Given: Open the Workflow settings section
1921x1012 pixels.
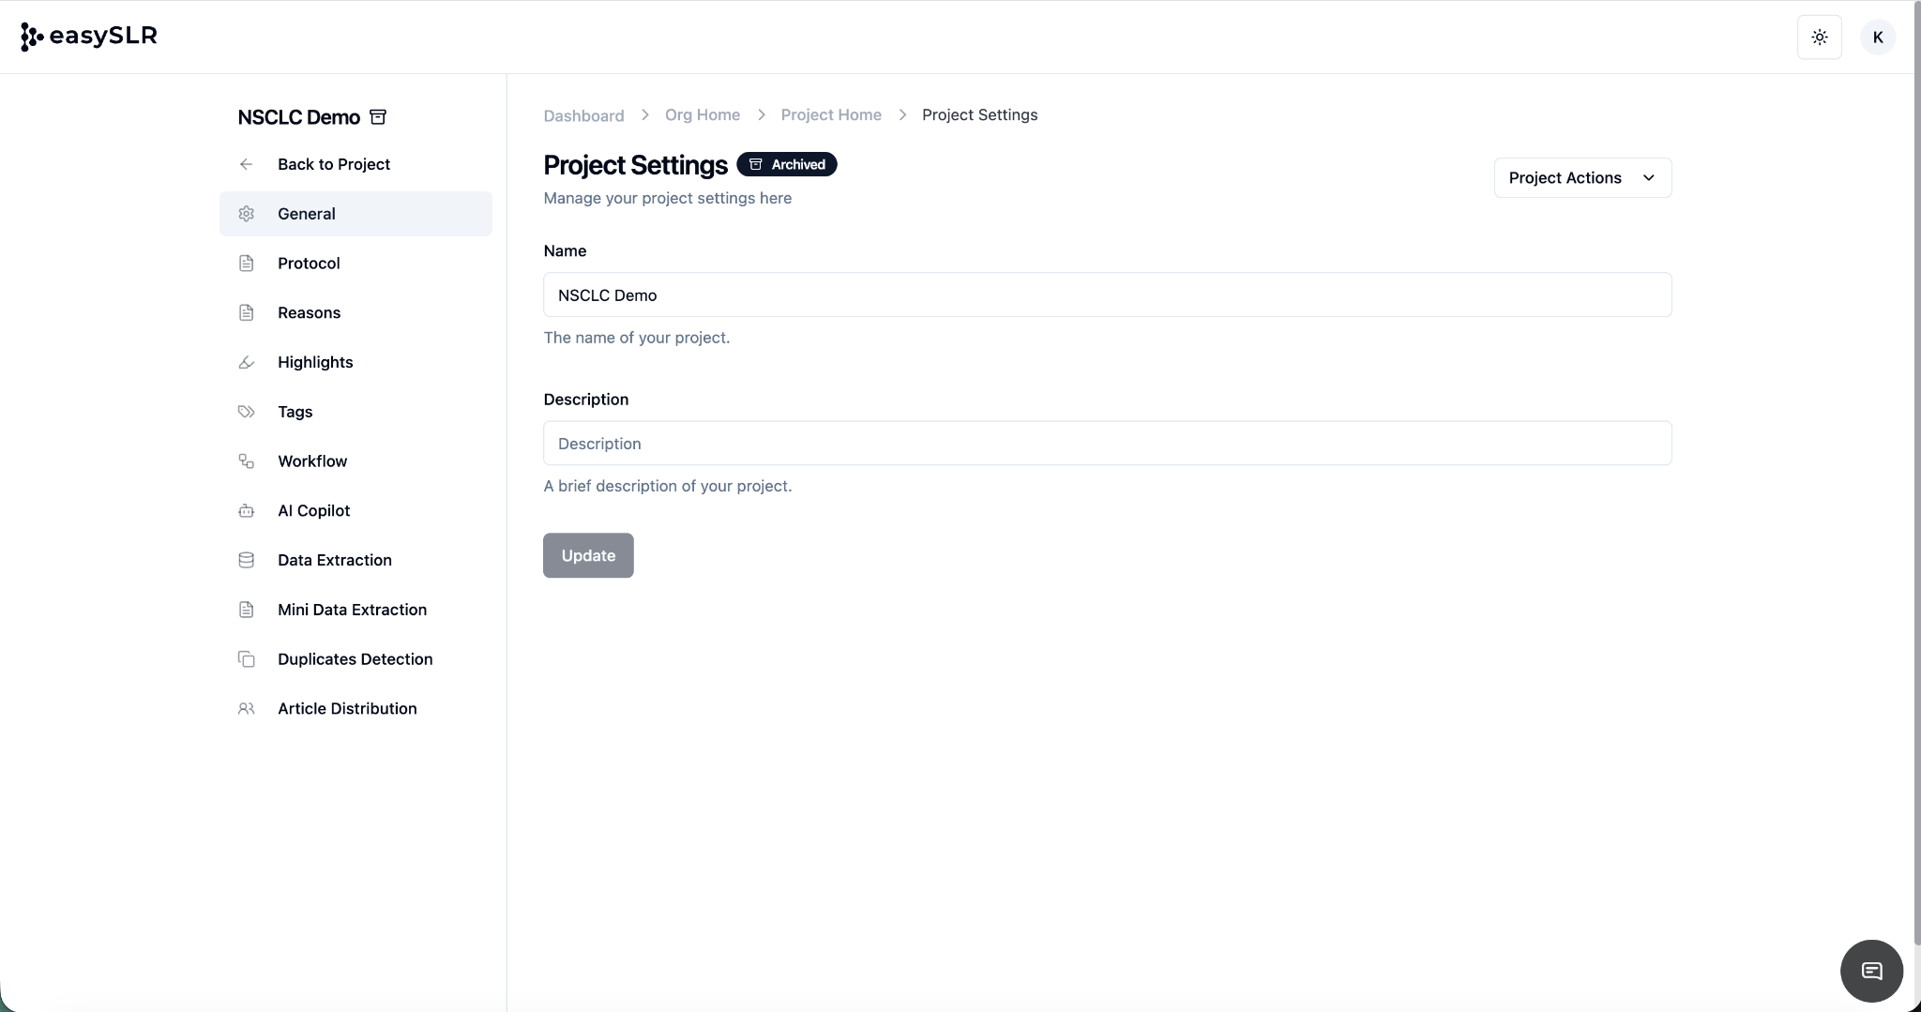Looking at the screenshot, I should [312, 461].
